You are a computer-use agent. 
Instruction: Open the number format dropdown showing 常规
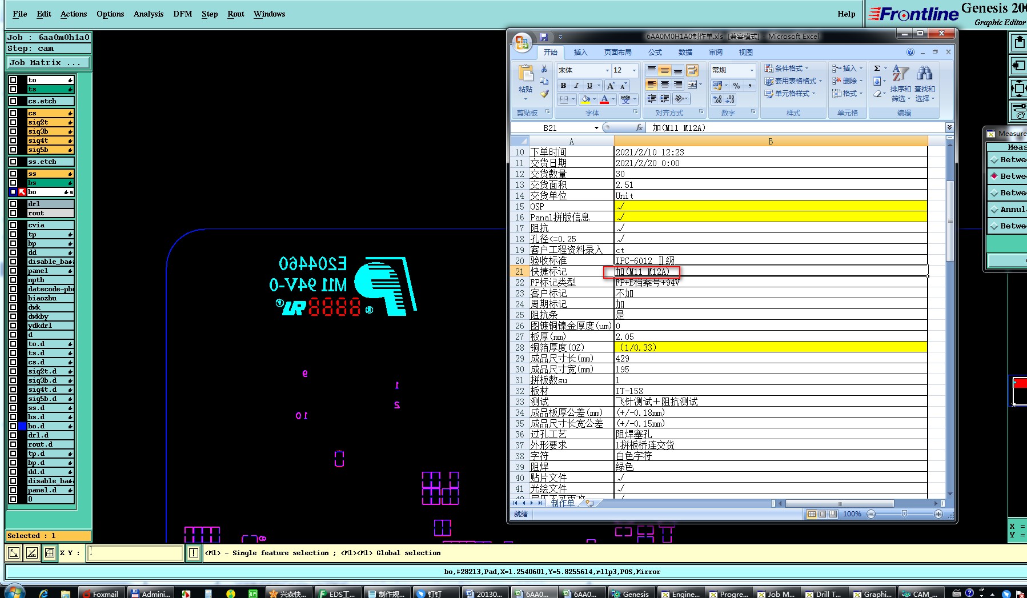(752, 70)
